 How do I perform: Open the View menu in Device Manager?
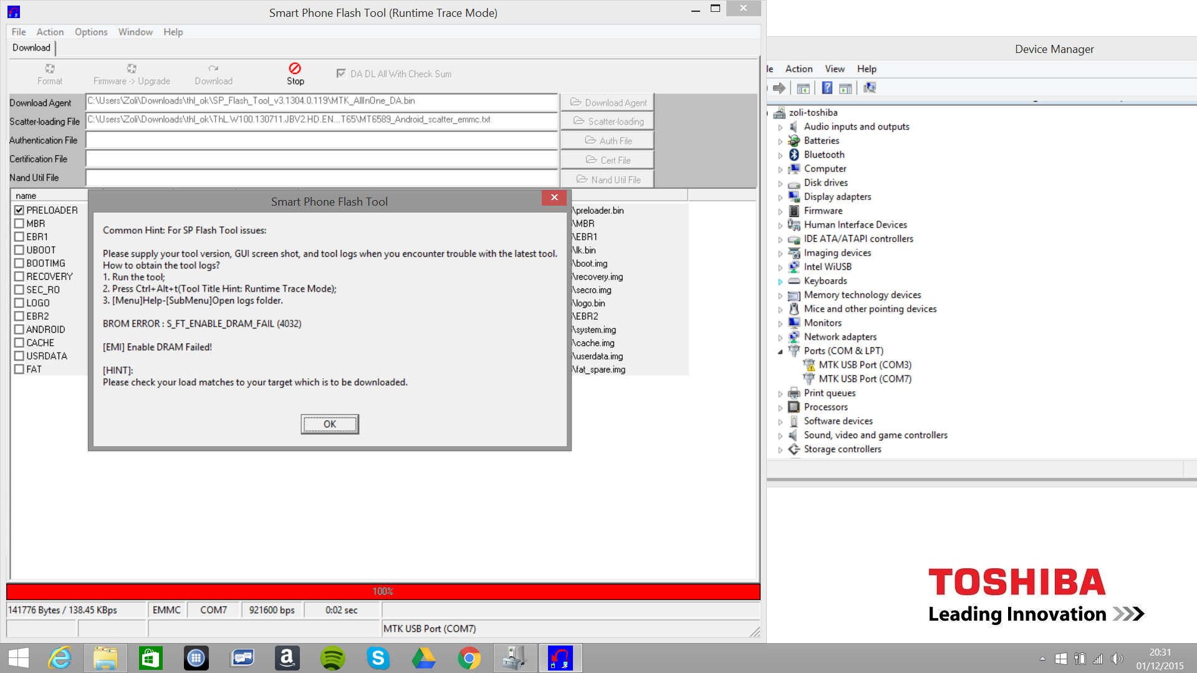pos(835,69)
